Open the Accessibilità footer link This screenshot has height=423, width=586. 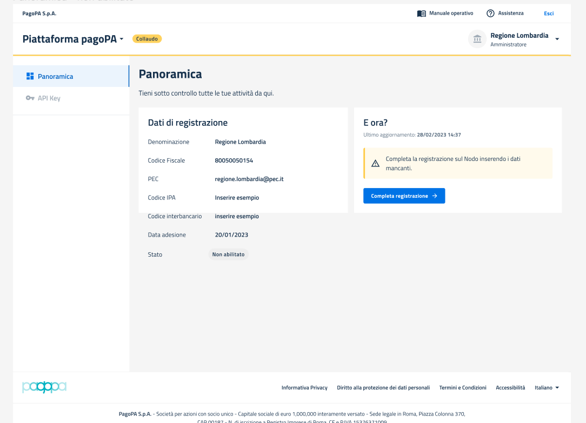click(510, 387)
